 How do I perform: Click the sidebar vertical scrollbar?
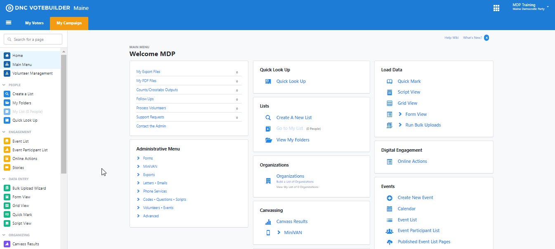coord(64,113)
